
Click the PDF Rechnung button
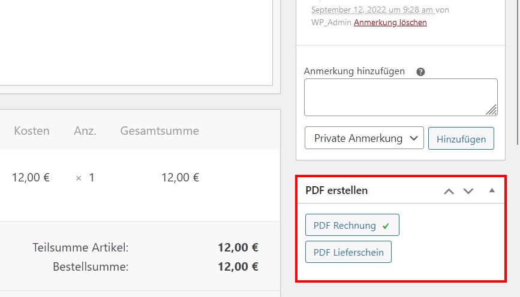352,225
